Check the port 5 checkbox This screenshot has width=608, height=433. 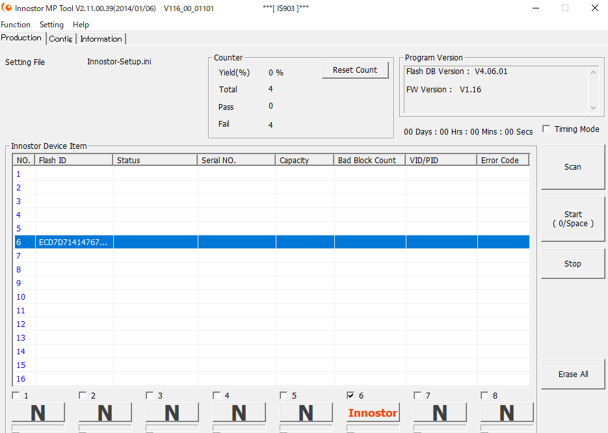(284, 395)
